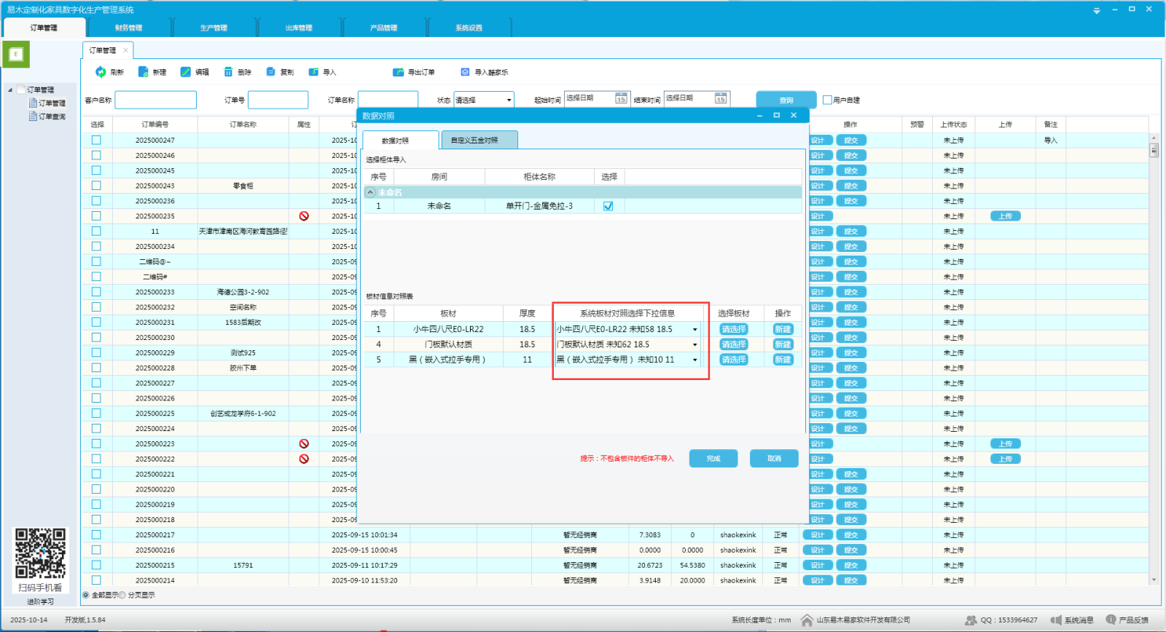Click the 导出订单 (export order) icon
Screen dimensions: 1166x632
point(398,72)
